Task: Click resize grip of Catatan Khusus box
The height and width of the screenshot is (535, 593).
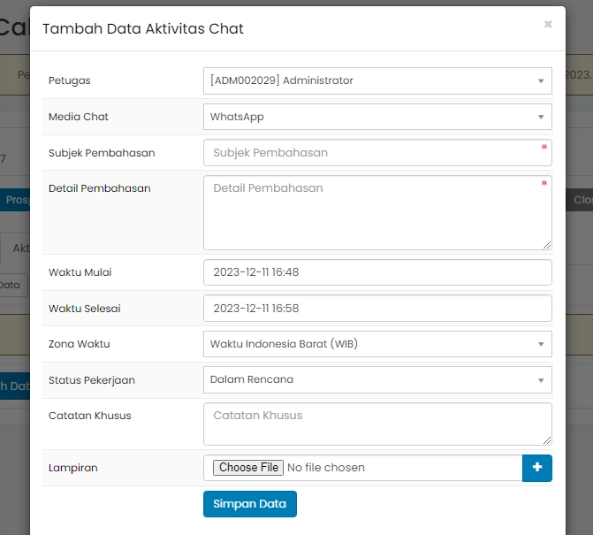Action: tap(547, 439)
